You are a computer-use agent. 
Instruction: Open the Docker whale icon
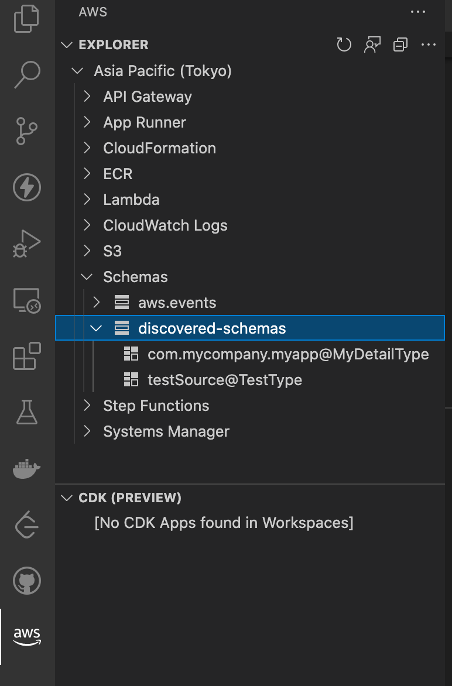pos(27,469)
